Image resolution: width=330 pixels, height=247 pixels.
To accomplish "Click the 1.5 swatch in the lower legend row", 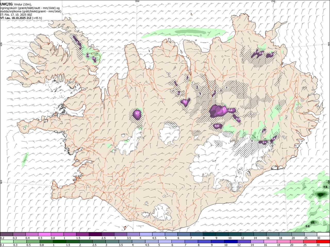I will [73, 241].
